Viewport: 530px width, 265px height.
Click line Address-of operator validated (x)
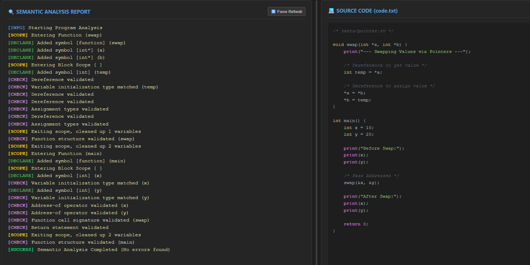pos(68,205)
